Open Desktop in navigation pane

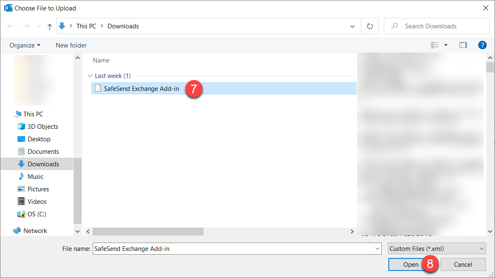(x=39, y=139)
